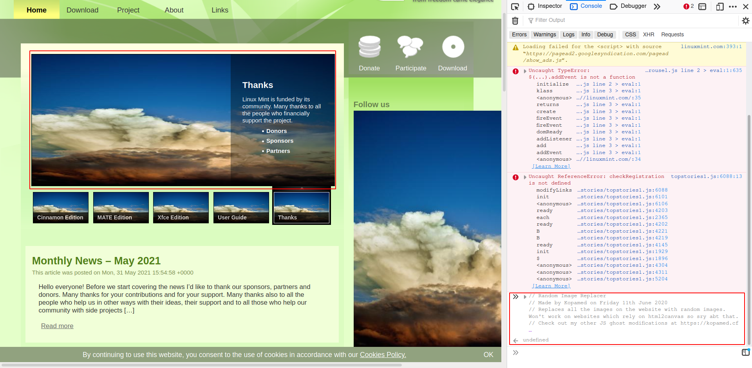
Task: Click the warning triangle icon on script message
Action: tap(515, 47)
